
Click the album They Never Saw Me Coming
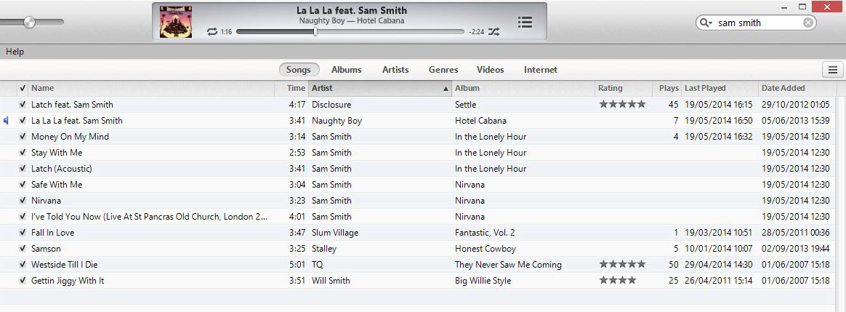508,265
